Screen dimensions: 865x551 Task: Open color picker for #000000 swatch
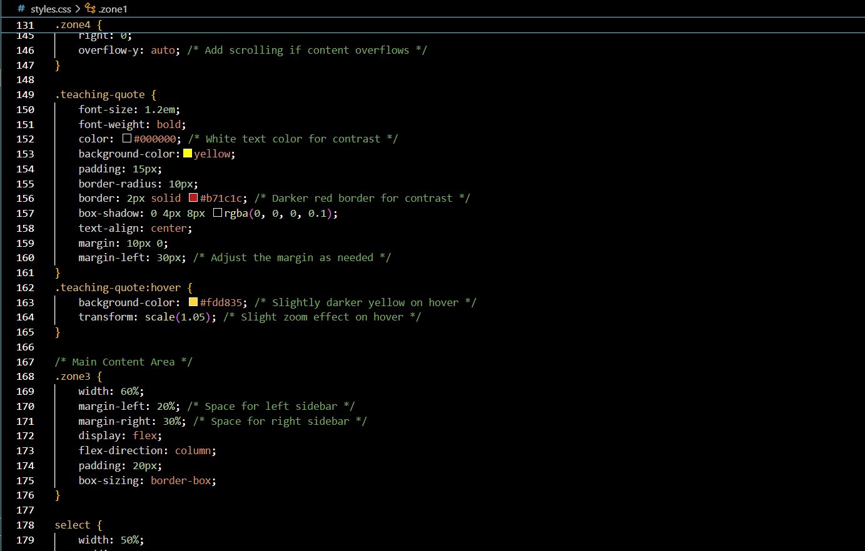[127, 139]
